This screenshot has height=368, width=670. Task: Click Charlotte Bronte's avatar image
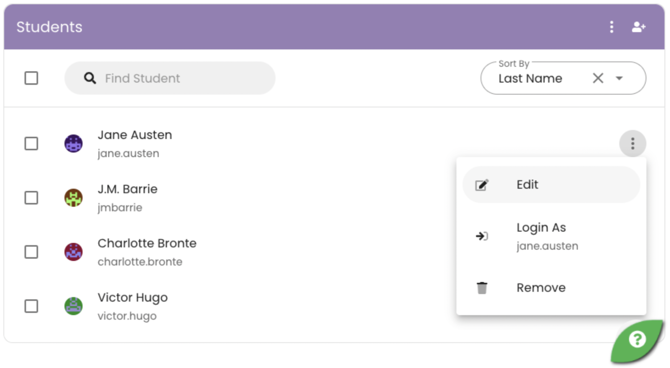[74, 252]
